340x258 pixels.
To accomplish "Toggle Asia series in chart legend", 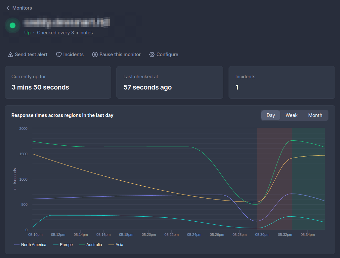I will coord(116,245).
